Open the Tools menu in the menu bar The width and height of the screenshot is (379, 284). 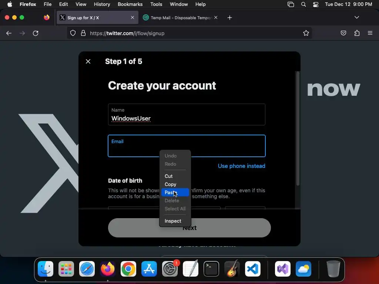click(156, 4)
